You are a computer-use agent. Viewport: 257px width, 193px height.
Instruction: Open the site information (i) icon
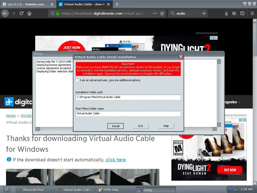coord(53,13)
